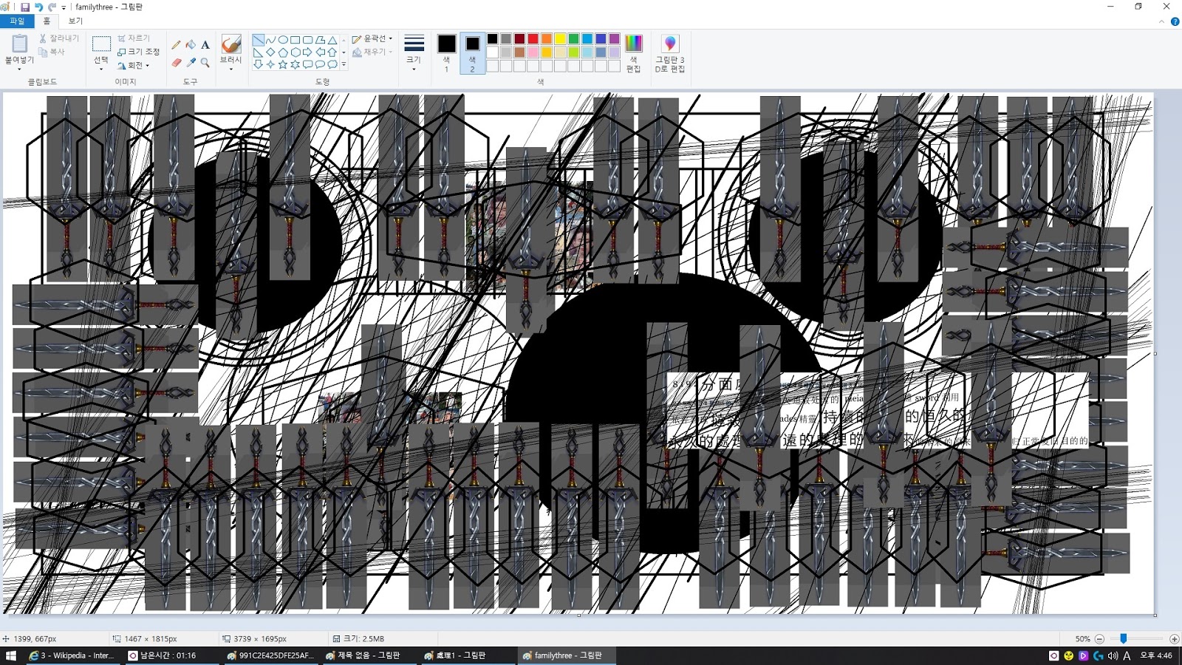Viewport: 1182px width, 665px height.
Task: Switch to Wikipedia Internet Explorer taskbar window
Action: point(72,655)
